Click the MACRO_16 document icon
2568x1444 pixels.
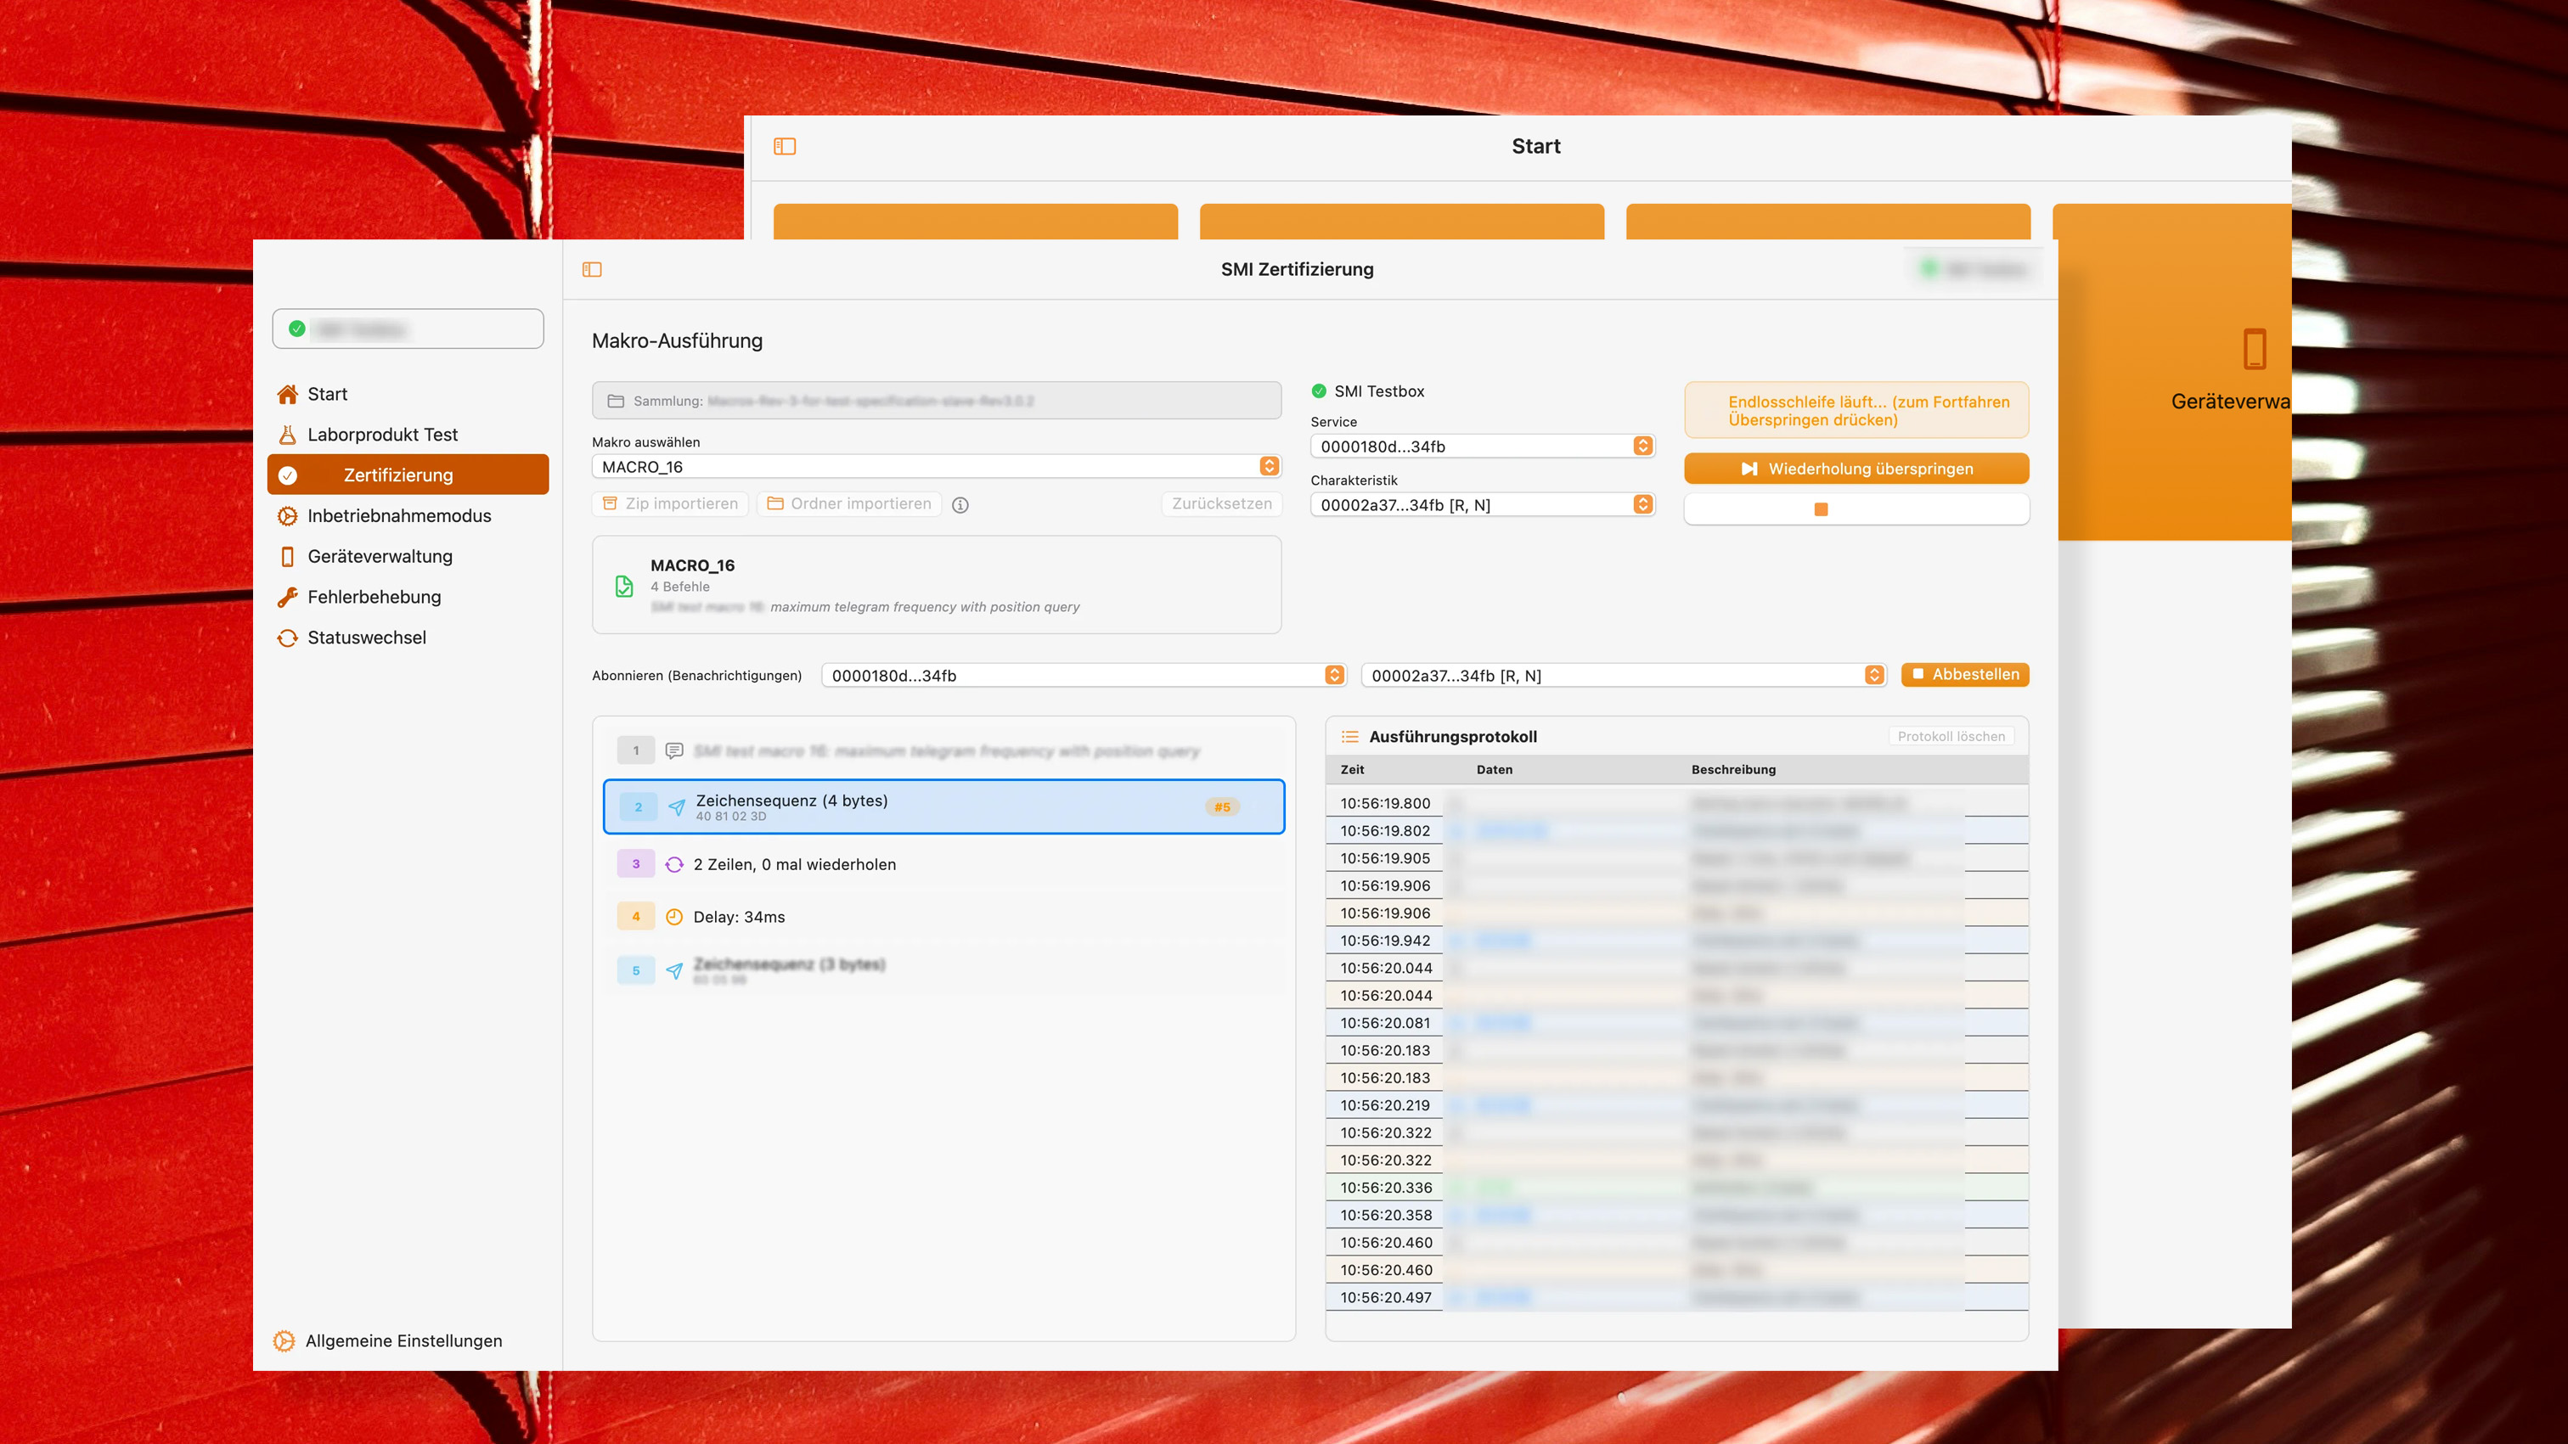[624, 586]
